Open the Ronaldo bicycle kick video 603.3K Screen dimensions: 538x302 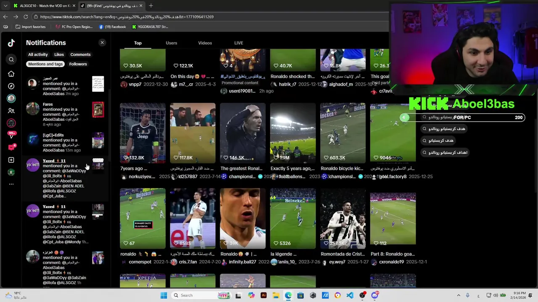tap(343, 133)
